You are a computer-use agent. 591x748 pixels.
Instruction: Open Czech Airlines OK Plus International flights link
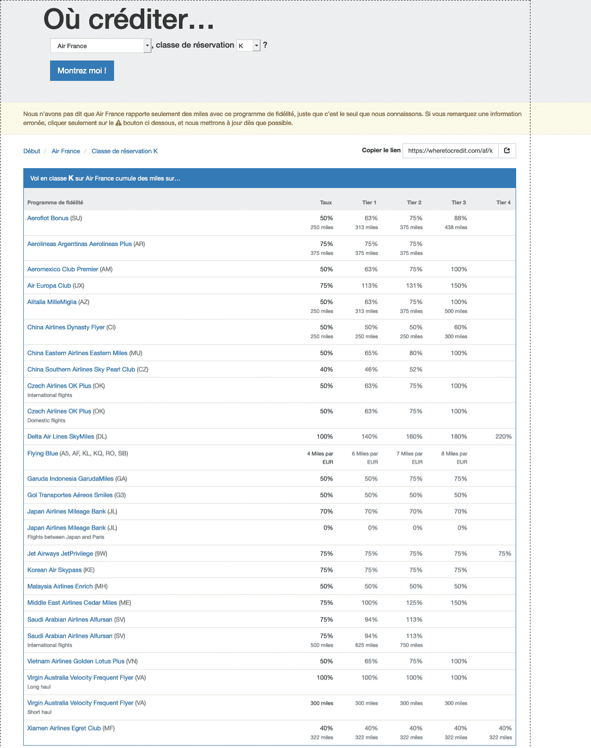pyautogui.click(x=59, y=386)
